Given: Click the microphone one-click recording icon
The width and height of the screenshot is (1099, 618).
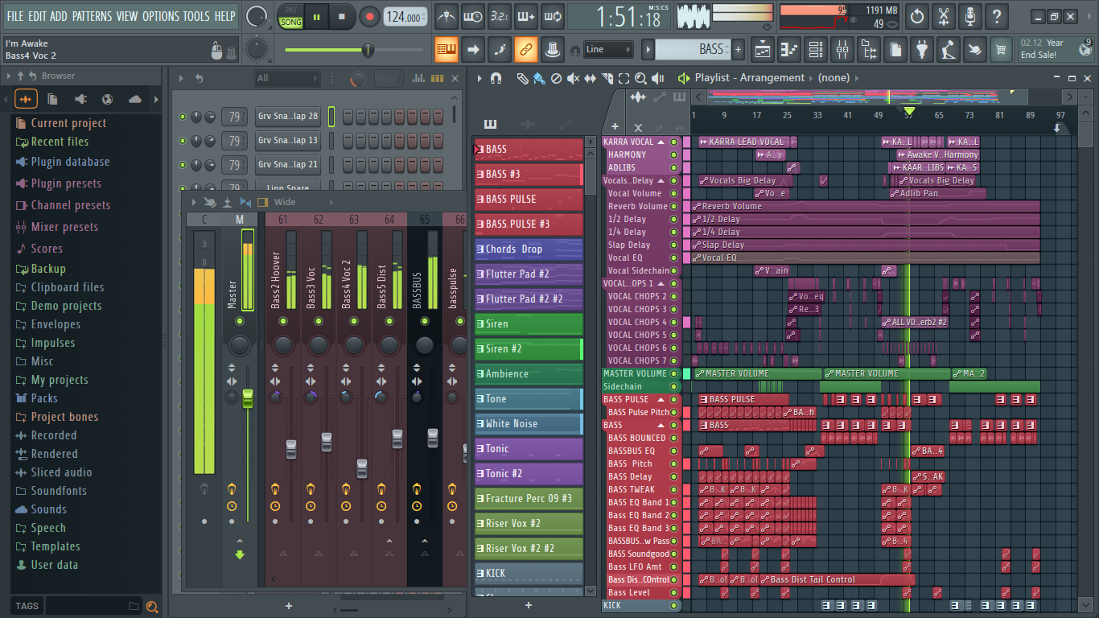Looking at the screenshot, I should point(970,17).
